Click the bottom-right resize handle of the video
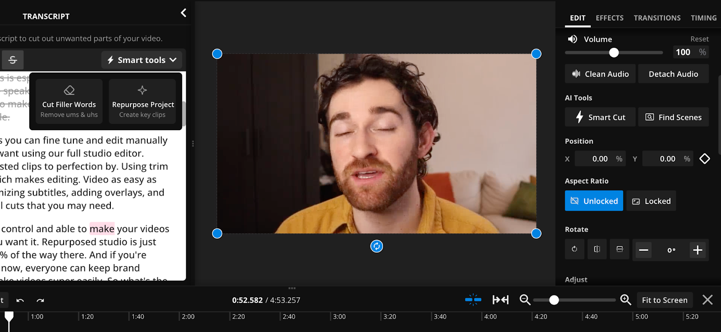This screenshot has width=721, height=332. pyautogui.click(x=536, y=233)
